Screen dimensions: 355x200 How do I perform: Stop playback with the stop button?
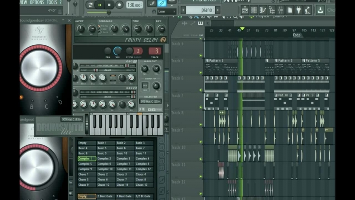pos(109,5)
